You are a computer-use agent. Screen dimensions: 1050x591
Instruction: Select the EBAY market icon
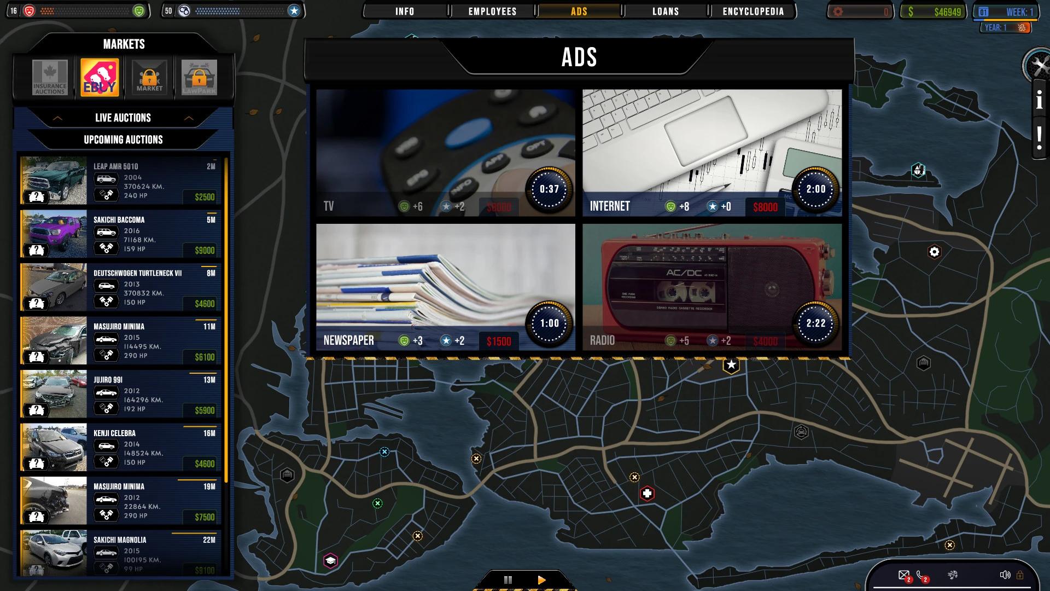tap(99, 77)
